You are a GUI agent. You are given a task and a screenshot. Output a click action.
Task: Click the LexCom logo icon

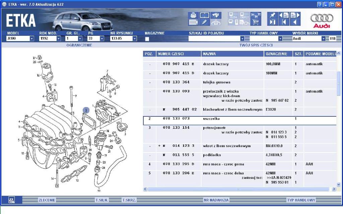(x=12, y=200)
